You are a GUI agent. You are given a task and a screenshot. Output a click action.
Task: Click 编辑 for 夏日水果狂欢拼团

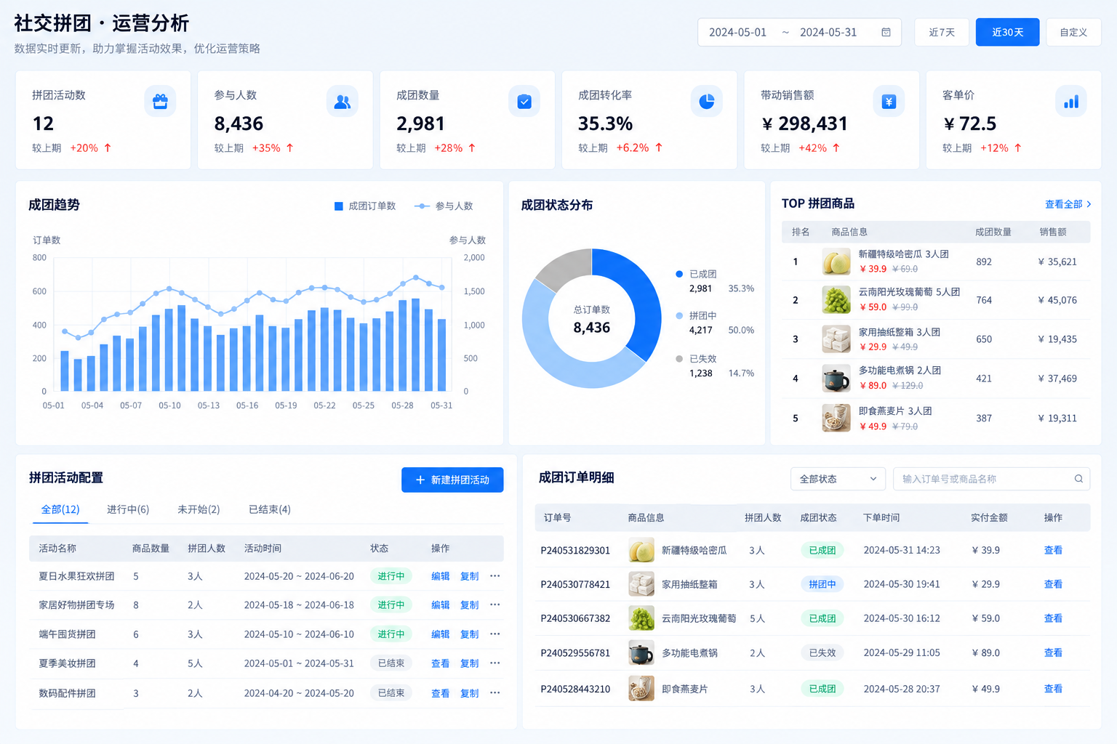[440, 576]
